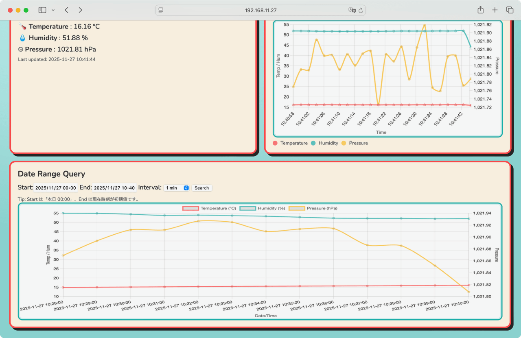Click the End date-time field
This screenshot has height=338, width=521.
coord(114,188)
